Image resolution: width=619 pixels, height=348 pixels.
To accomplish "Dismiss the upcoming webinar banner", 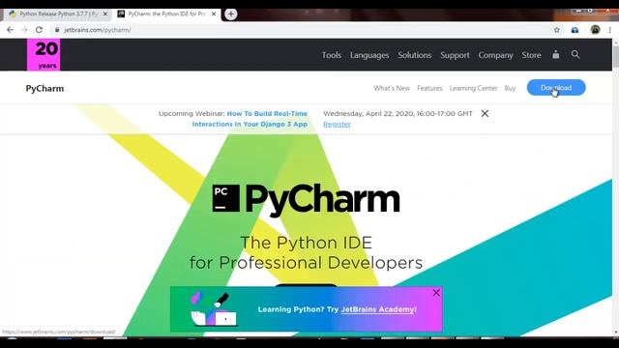I will tap(485, 114).
